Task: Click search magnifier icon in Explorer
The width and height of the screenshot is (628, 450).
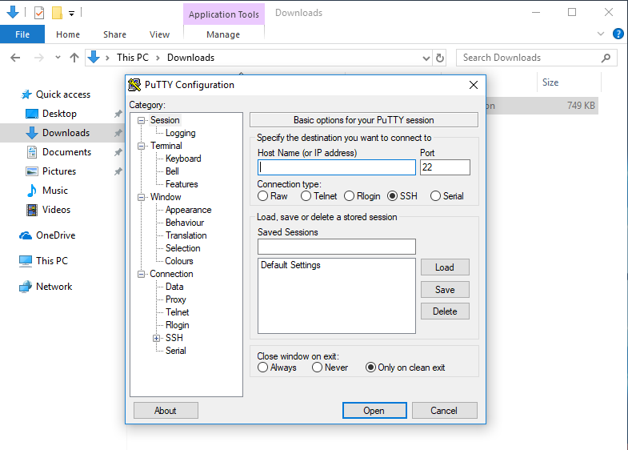Action: click(x=606, y=58)
